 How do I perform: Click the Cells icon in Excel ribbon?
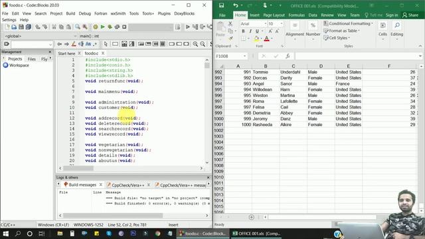(382, 25)
